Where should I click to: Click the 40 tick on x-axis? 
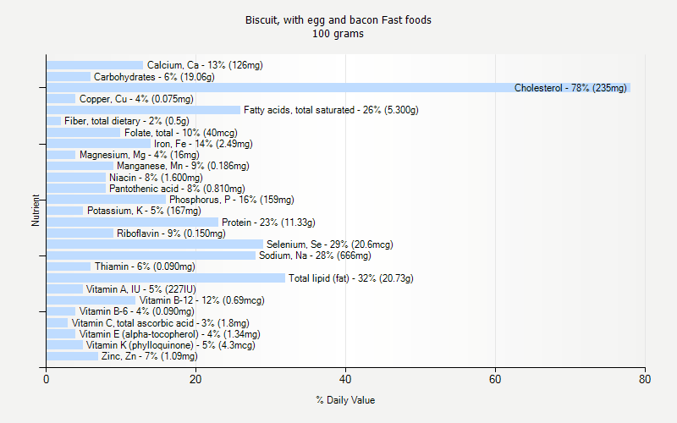click(345, 380)
